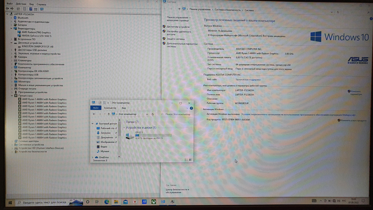The width and height of the screenshot is (373, 210).
Task: Collapse the Видеоадаптеры category
Action: point(11,29)
